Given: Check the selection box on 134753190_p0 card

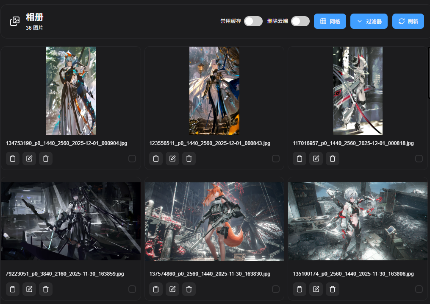Looking at the screenshot, I should point(132,159).
